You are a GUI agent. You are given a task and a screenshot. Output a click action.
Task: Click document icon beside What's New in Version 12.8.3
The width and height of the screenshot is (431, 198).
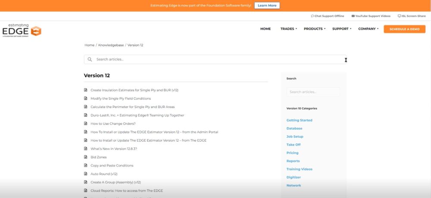85,148
